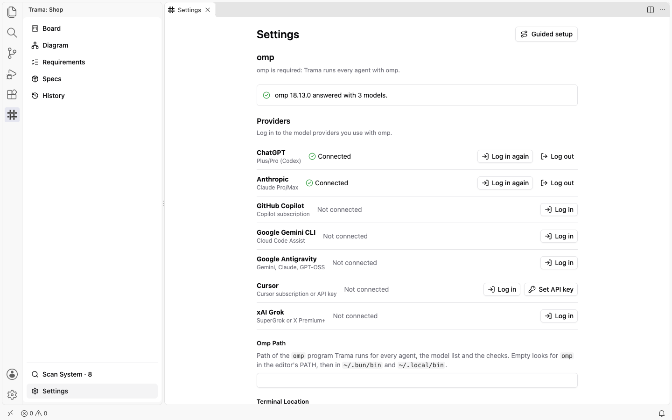The image size is (672, 420).
Task: Open the Extensions icon in activity bar
Action: pyautogui.click(x=12, y=94)
